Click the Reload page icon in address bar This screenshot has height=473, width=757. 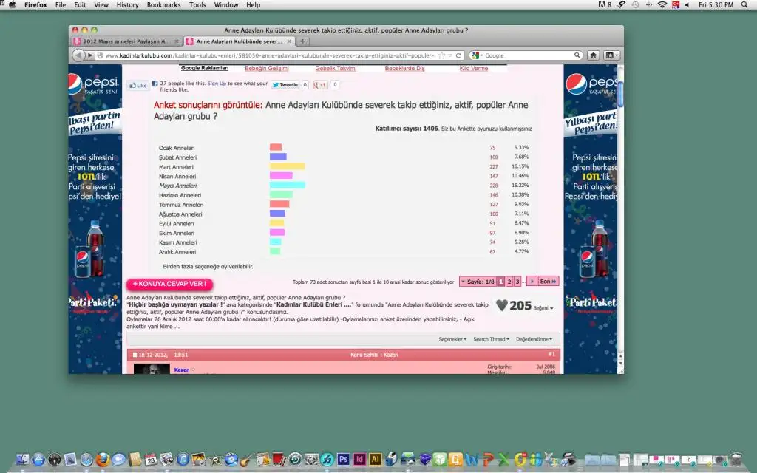pyautogui.click(x=458, y=55)
